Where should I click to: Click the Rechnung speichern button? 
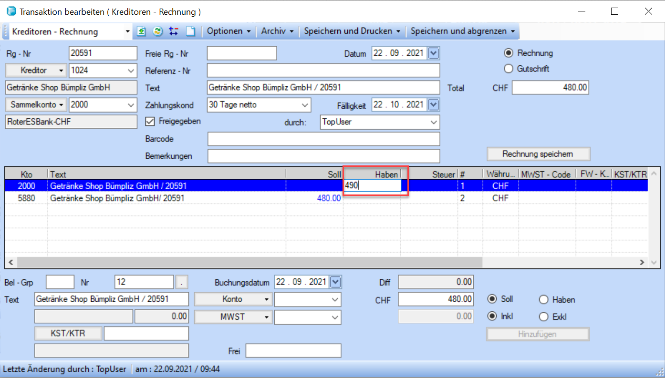pyautogui.click(x=538, y=154)
